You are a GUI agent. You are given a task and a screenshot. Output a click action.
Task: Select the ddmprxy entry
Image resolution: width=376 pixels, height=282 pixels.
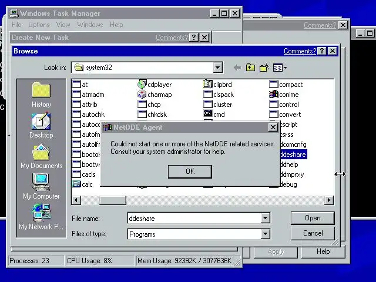(x=292, y=174)
